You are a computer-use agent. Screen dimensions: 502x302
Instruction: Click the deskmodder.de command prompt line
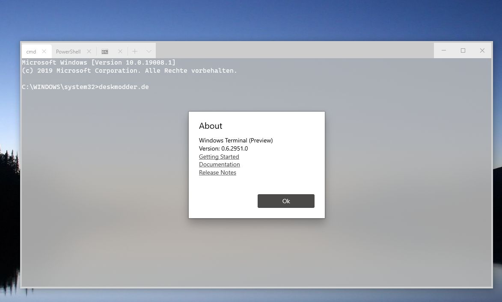85,87
